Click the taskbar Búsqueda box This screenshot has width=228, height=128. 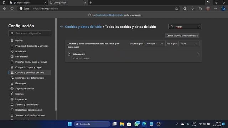(92, 124)
